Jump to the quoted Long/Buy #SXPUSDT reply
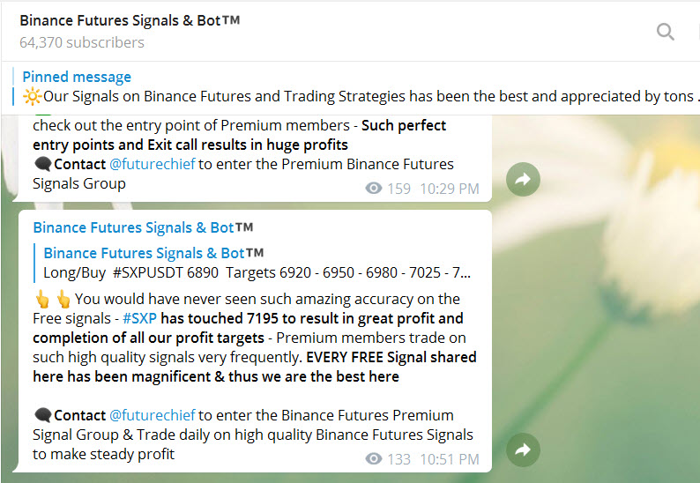700x483 pixels. point(256,271)
